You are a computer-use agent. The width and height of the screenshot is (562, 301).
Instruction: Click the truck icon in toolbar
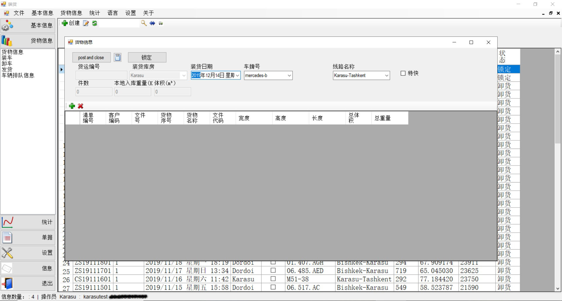point(161,23)
